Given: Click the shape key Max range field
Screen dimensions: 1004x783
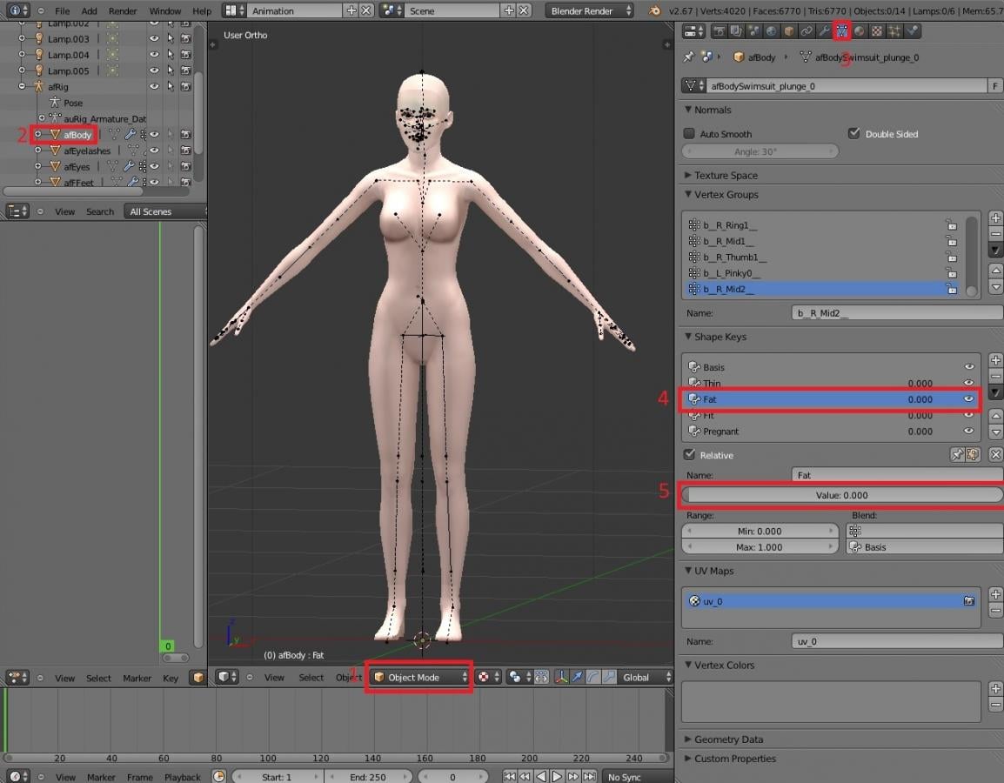Looking at the screenshot, I should point(760,546).
